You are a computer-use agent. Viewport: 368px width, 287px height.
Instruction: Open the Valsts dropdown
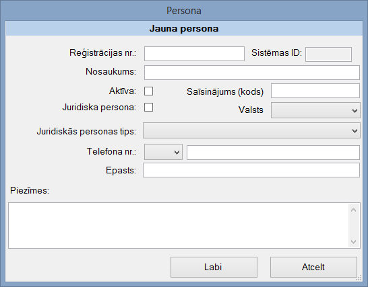click(x=315, y=110)
